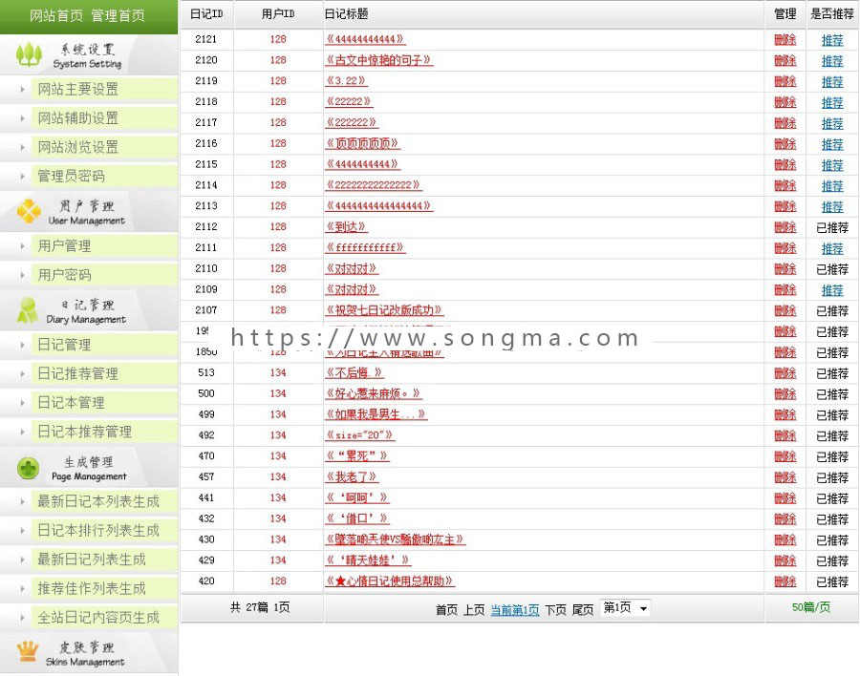This screenshot has width=860, height=676.
Task: Open 网站辅助设置 menu item
Action: point(78,117)
